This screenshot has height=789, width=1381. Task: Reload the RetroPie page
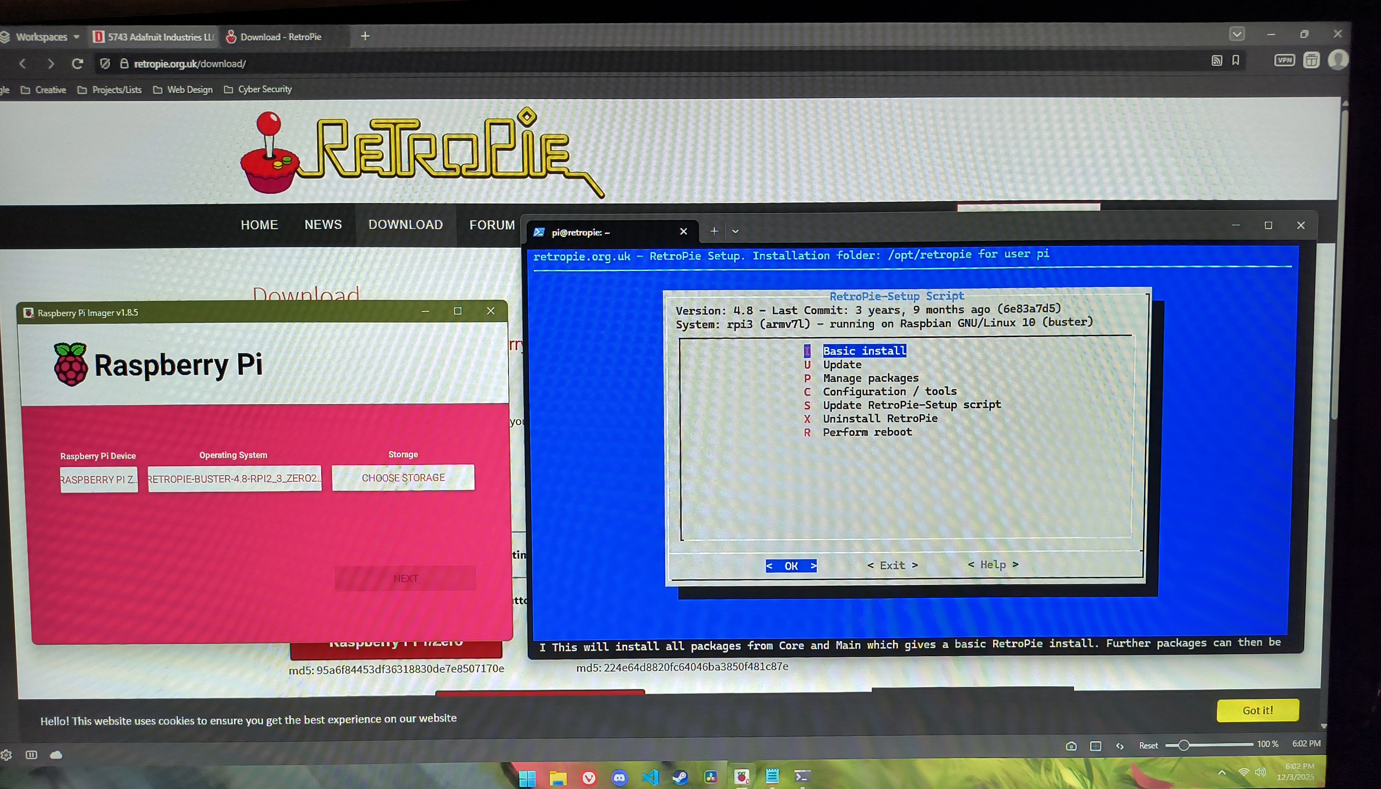tap(78, 64)
